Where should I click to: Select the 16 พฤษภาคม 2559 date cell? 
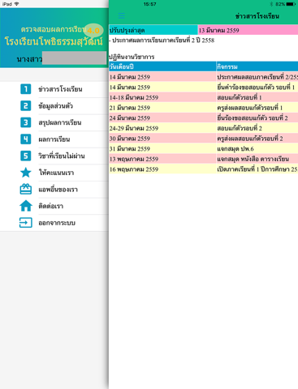coord(162,169)
